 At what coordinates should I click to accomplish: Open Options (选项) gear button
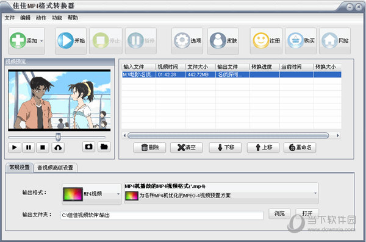click(187, 41)
